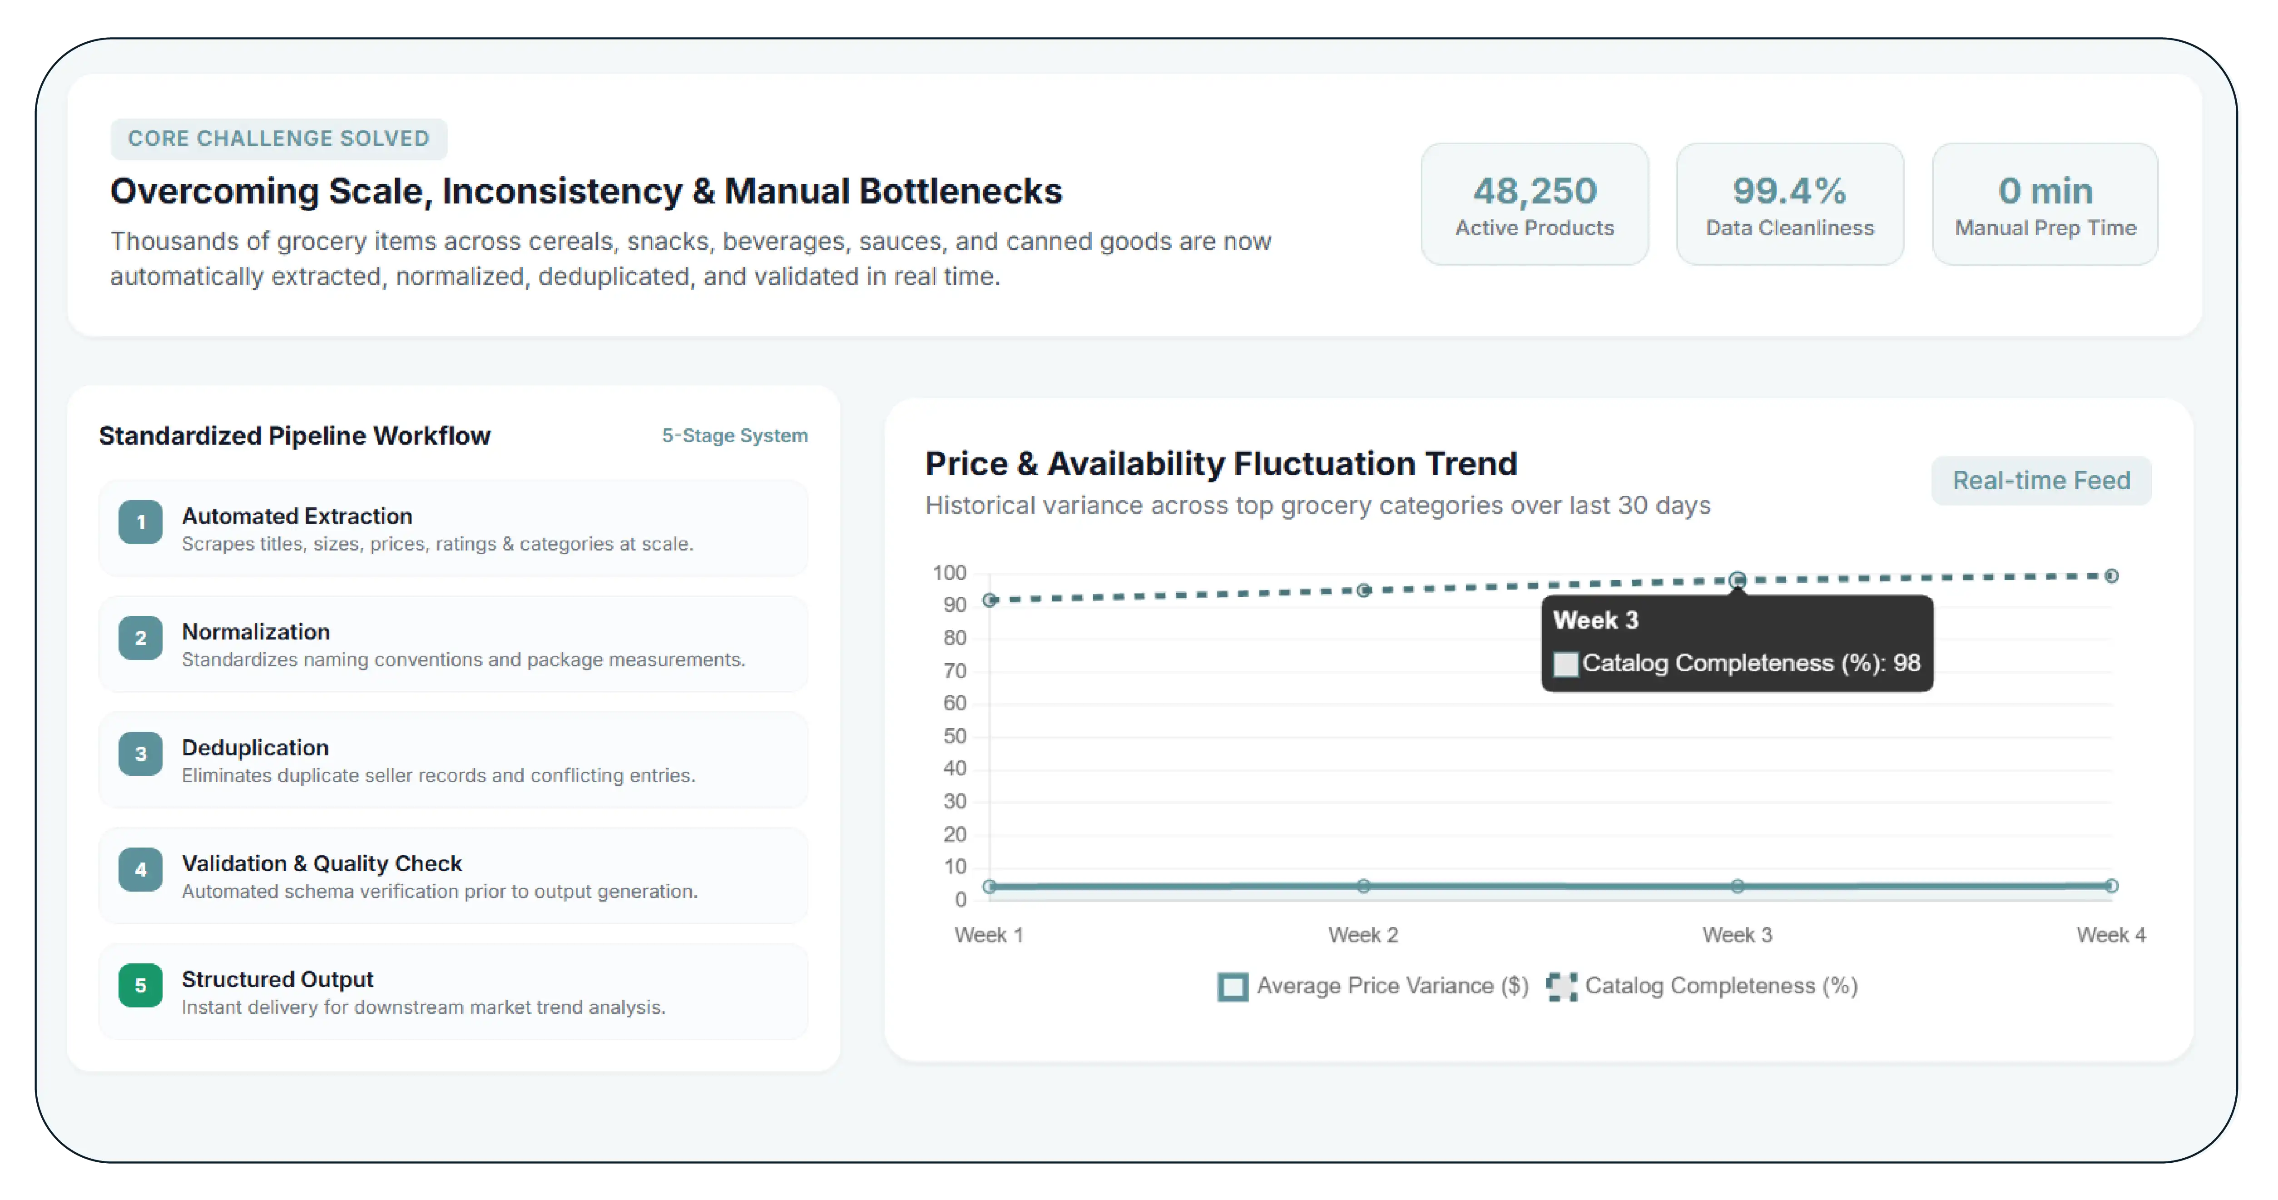The width and height of the screenshot is (2278, 1200).
Task: Click Week 1 Average Price Variance point
Action: [990, 886]
